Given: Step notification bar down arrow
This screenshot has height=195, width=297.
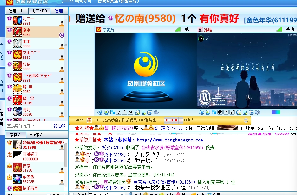Looking at the screenshot, I should click(x=246, y=122).
